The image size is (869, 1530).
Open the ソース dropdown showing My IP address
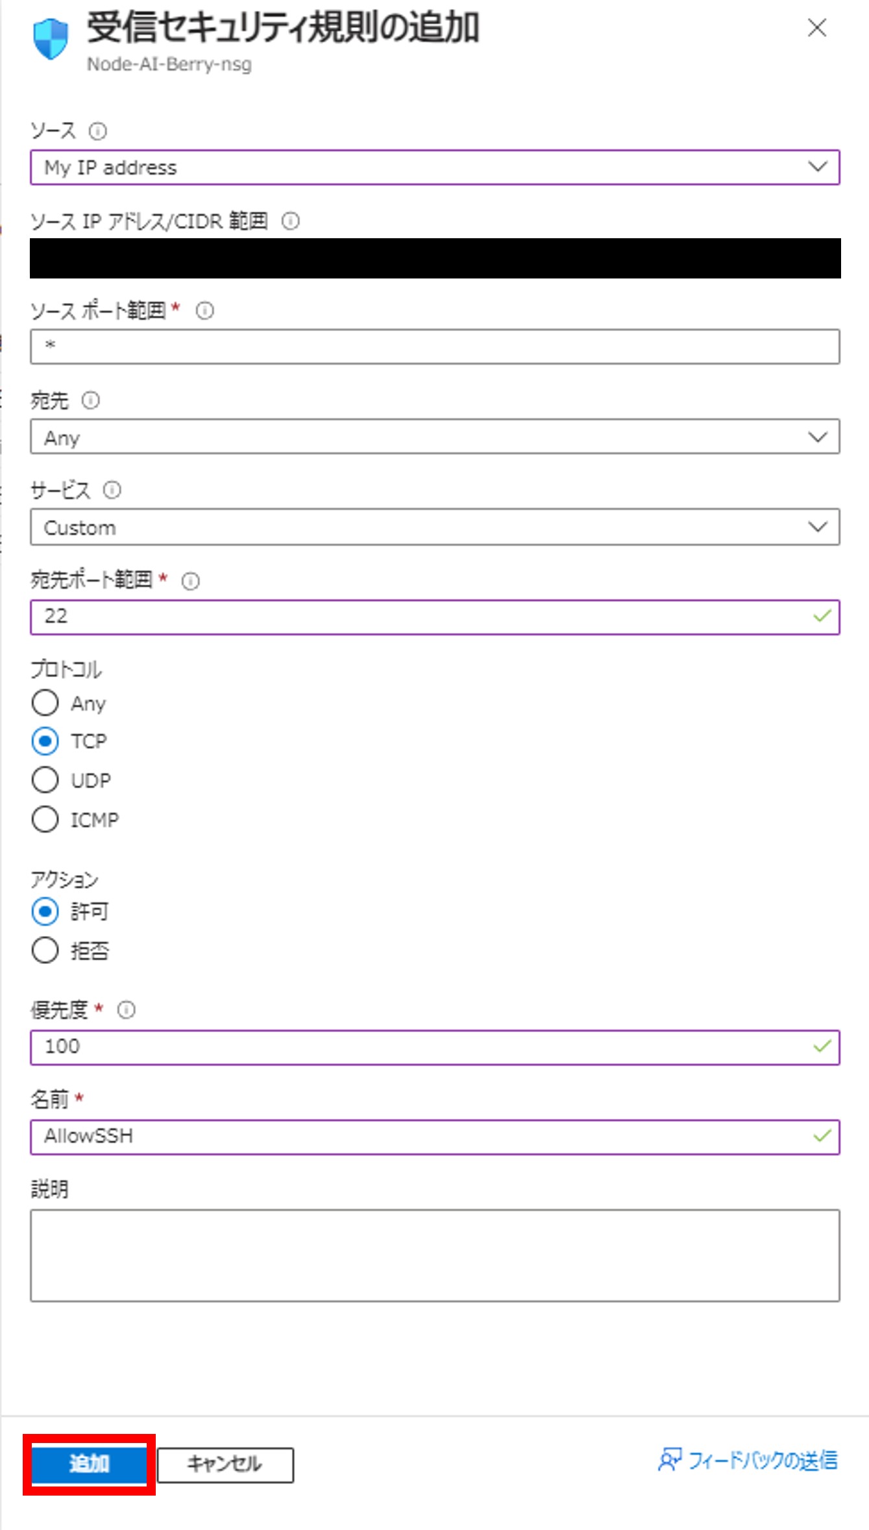point(434,167)
